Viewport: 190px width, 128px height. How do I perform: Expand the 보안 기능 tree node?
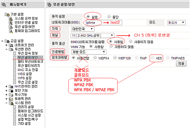(6, 91)
